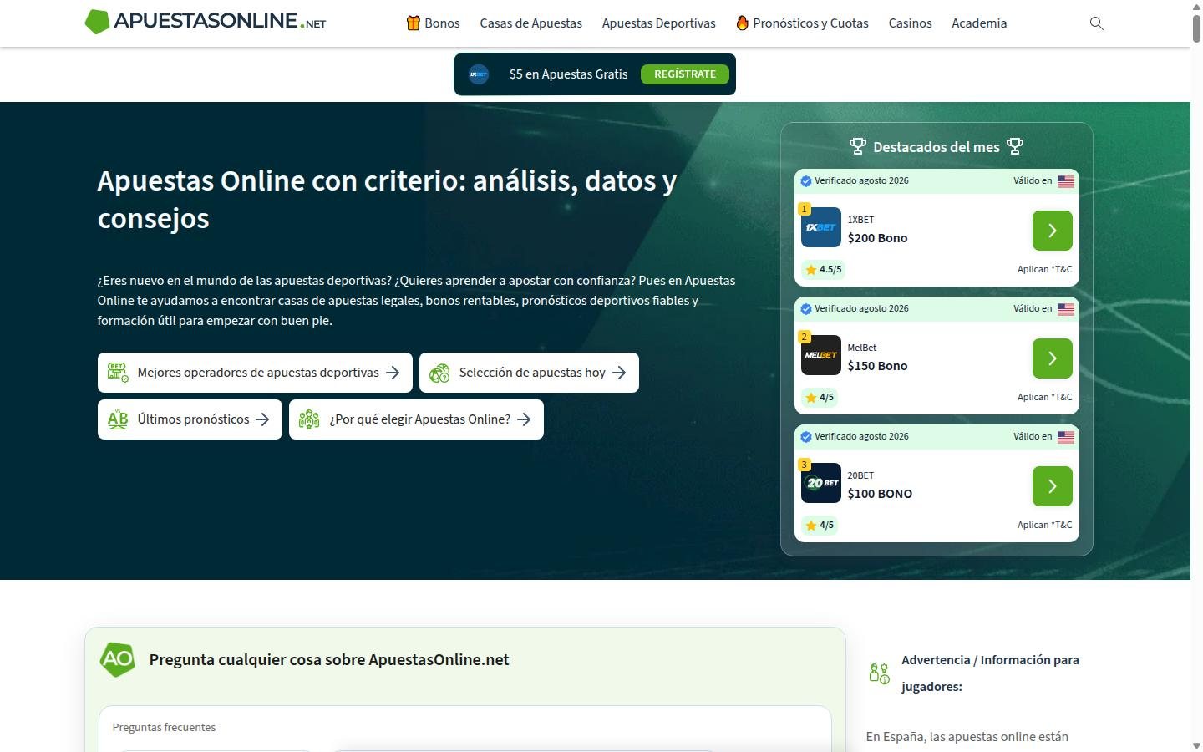This screenshot has height=752, width=1203.
Task: Click the AB icon in Últimos pronósticos button
Action: pyautogui.click(x=118, y=419)
